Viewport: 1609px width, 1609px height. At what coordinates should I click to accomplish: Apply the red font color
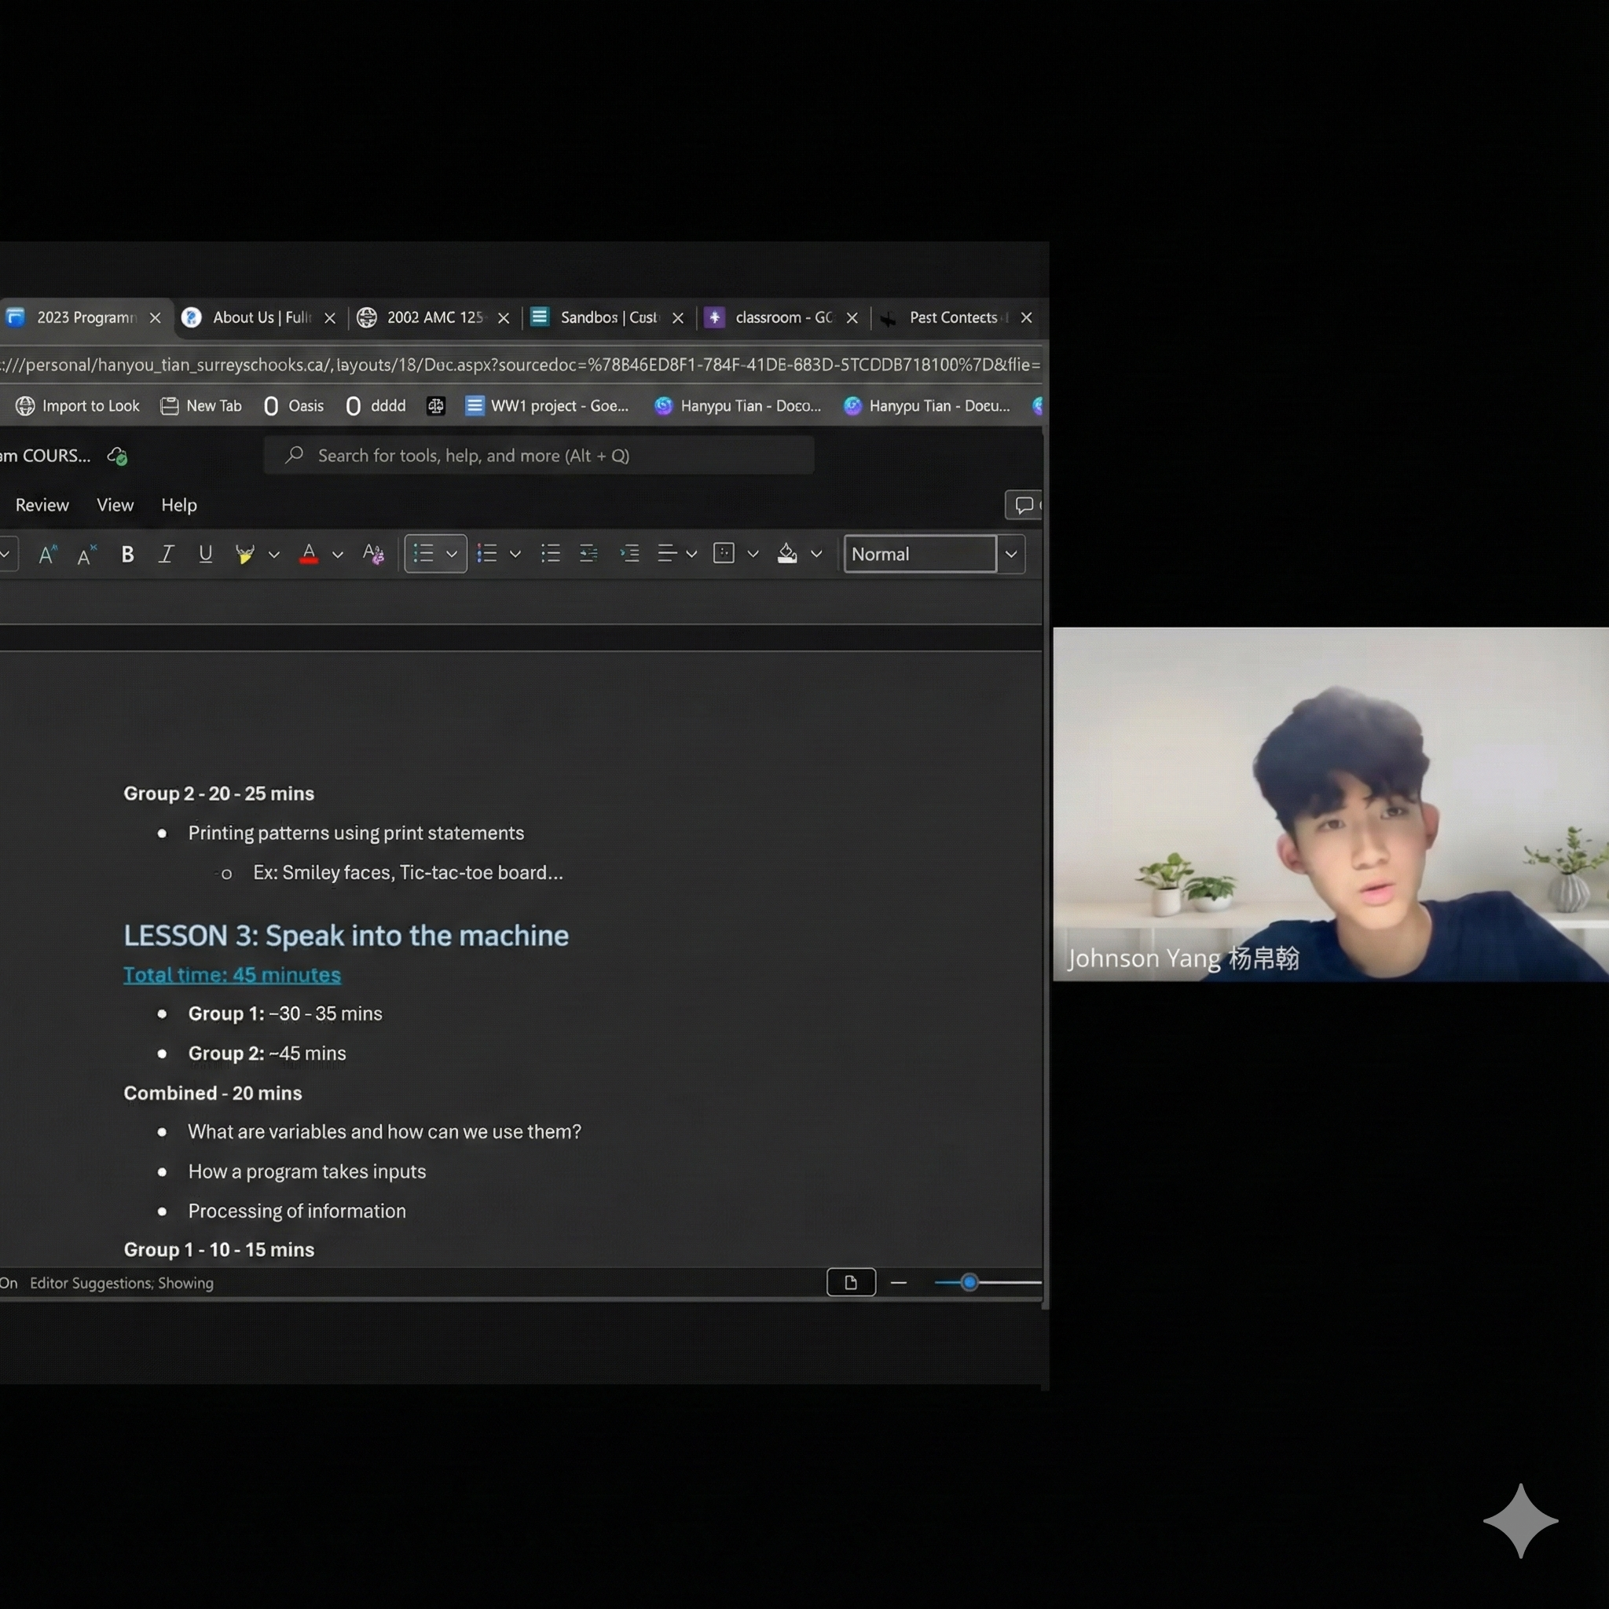tap(308, 554)
